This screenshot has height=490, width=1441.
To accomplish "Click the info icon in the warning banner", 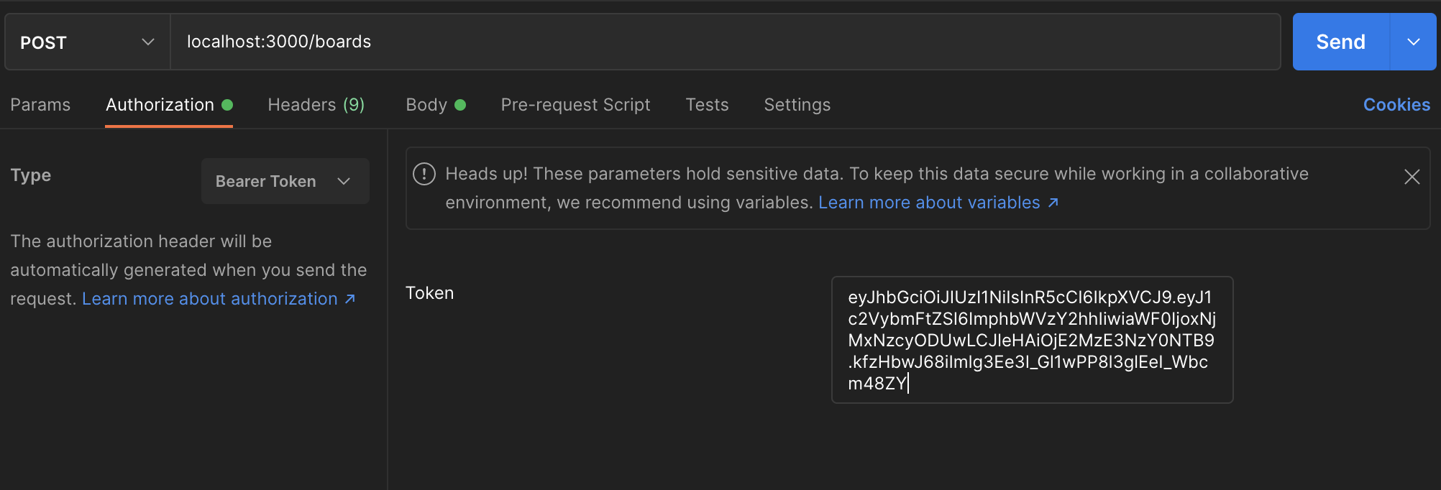I will pos(424,174).
